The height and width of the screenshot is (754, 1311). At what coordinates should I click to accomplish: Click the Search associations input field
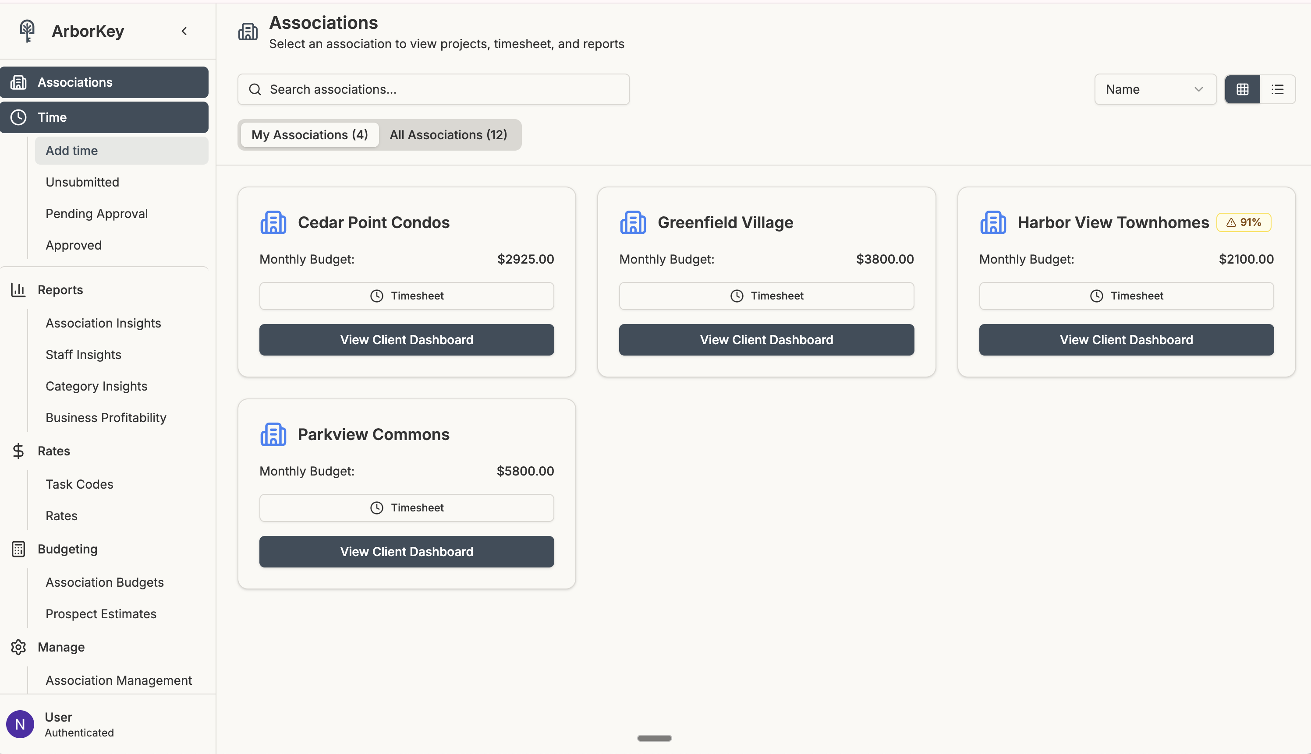[x=433, y=90]
